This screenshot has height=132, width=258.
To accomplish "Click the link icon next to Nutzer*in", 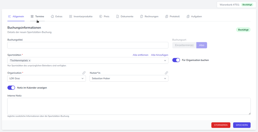I will 166,73.
